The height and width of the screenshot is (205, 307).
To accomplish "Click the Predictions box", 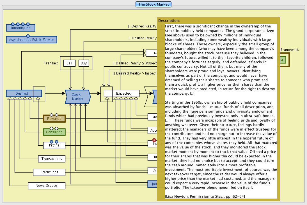I will [49, 172].
